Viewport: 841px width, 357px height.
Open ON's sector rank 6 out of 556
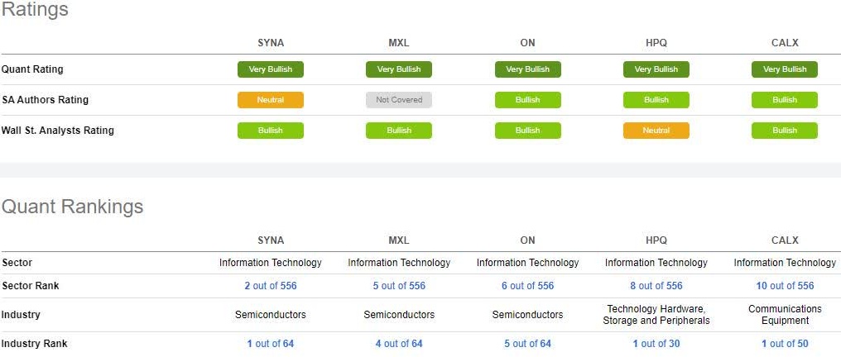click(x=527, y=286)
